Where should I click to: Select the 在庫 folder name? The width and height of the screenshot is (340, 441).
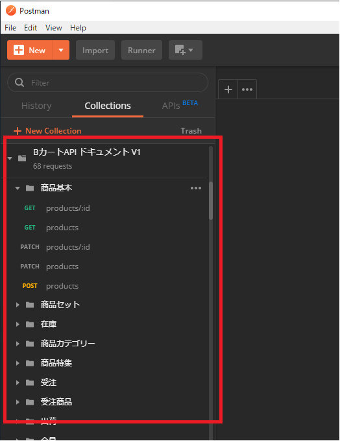pos(49,324)
